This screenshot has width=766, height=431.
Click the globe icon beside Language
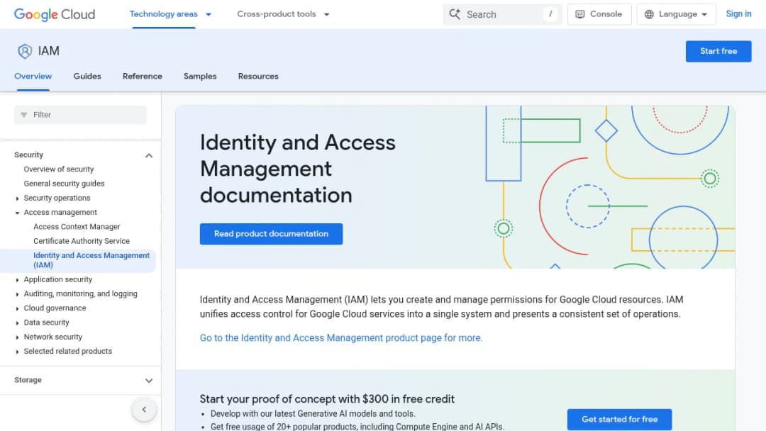(x=649, y=14)
